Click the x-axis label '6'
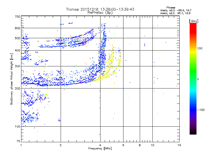This screenshot has width=211, height=158. coord(123,145)
